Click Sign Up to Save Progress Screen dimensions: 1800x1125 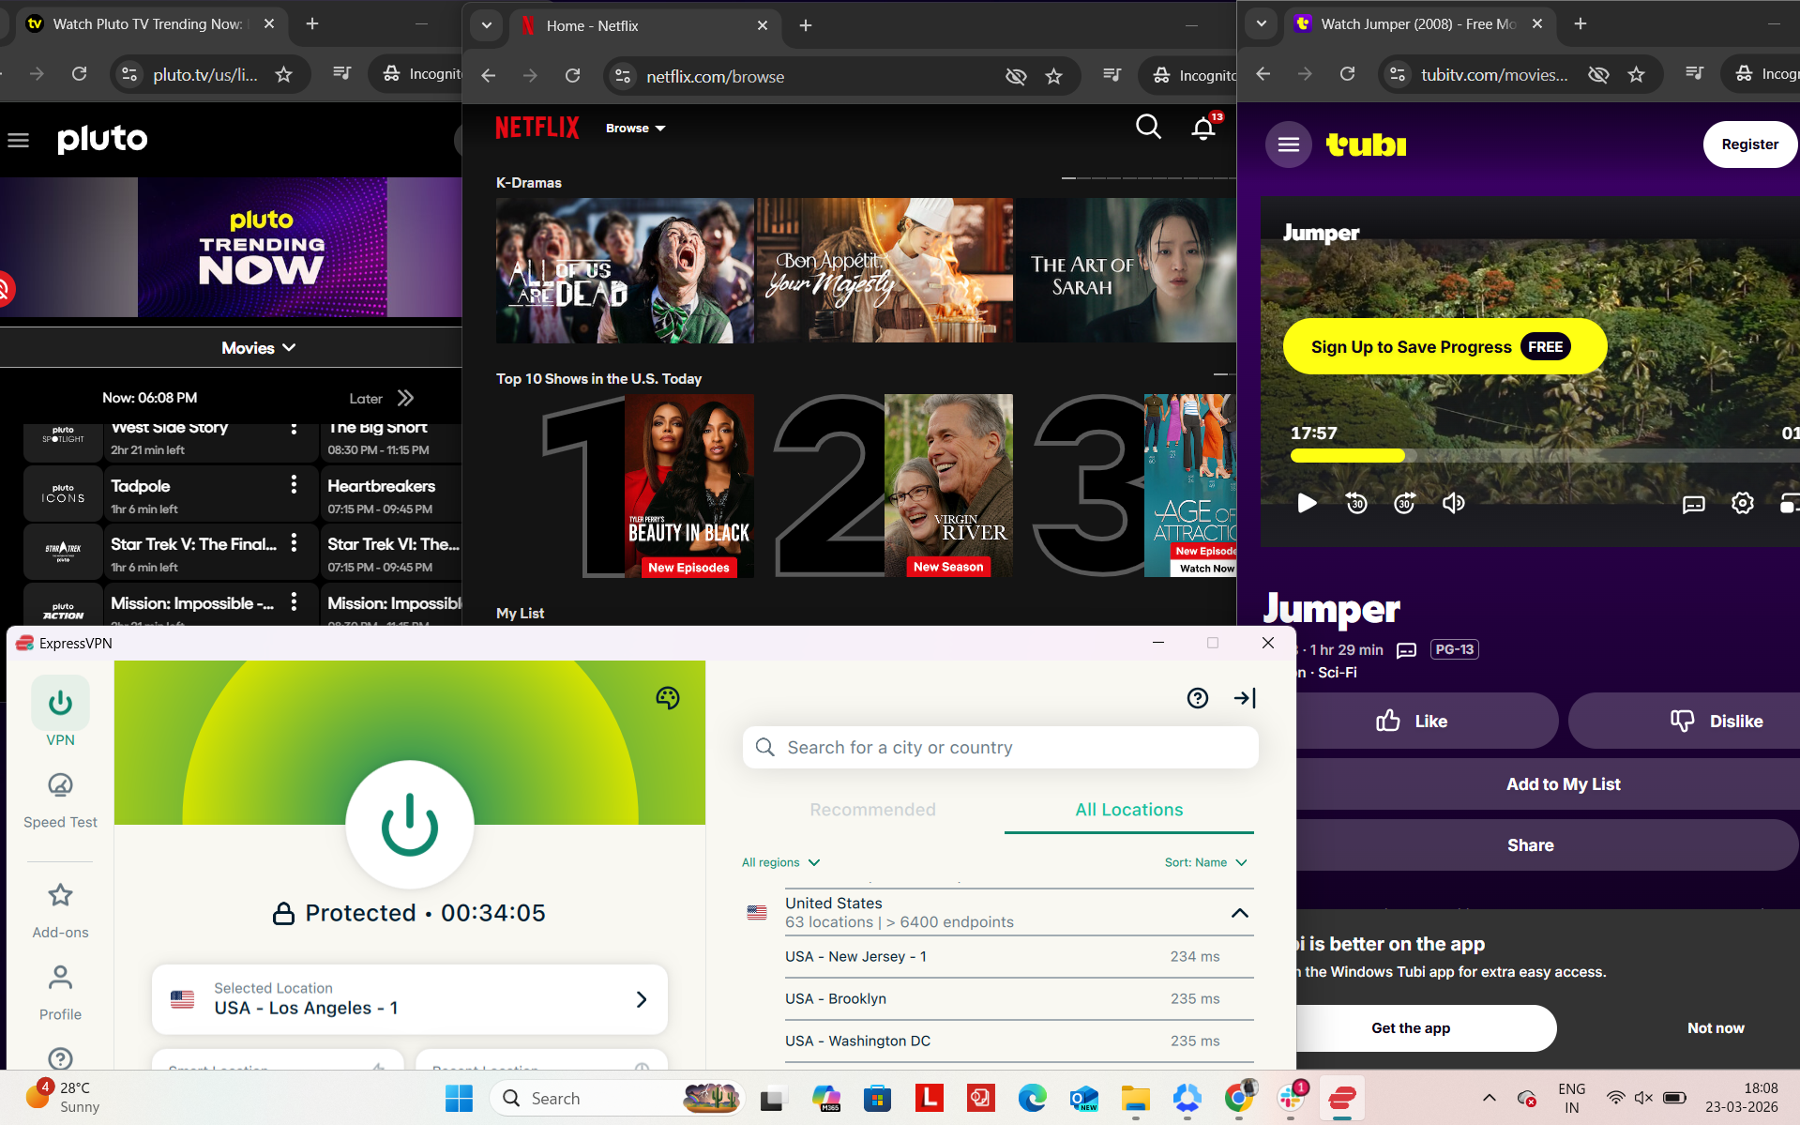(x=1445, y=346)
